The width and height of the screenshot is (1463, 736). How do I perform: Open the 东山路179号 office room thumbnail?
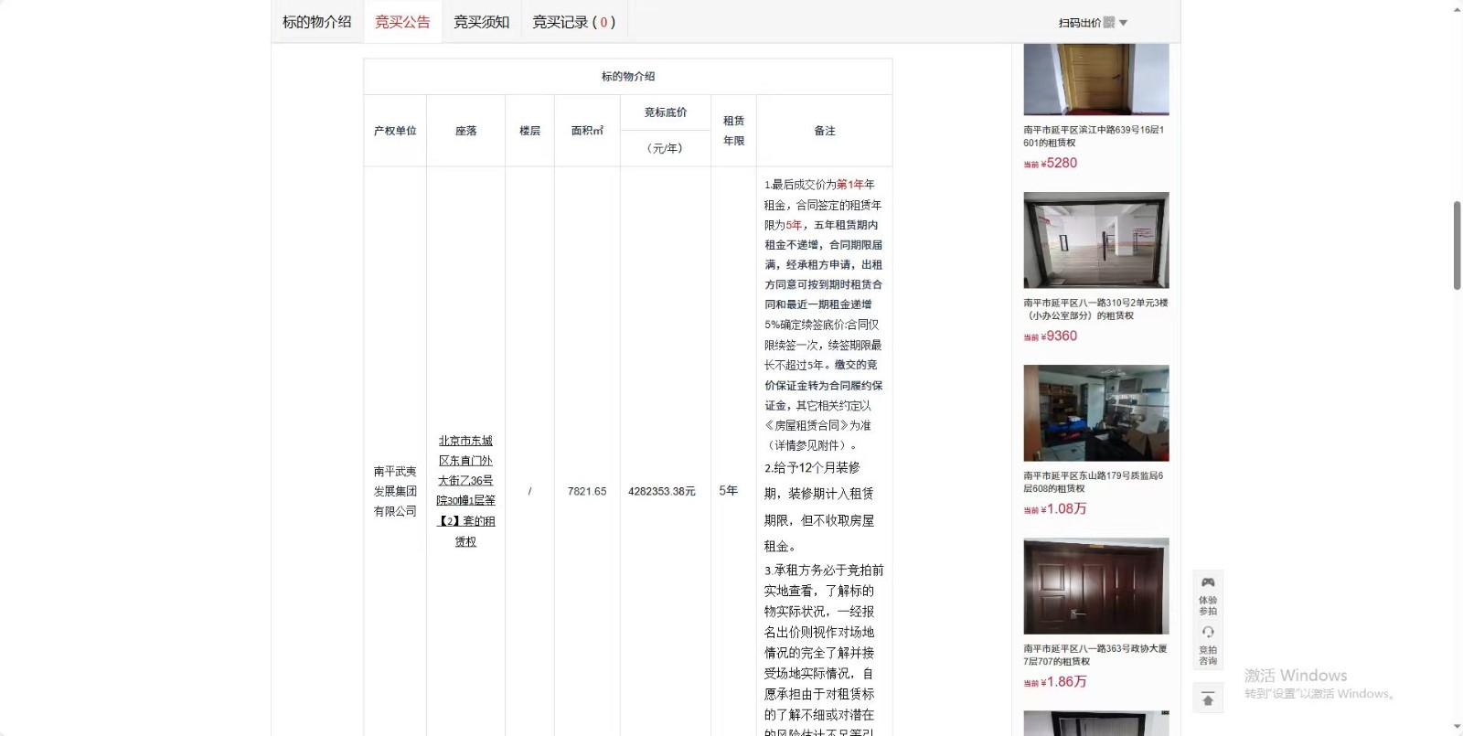(x=1095, y=413)
